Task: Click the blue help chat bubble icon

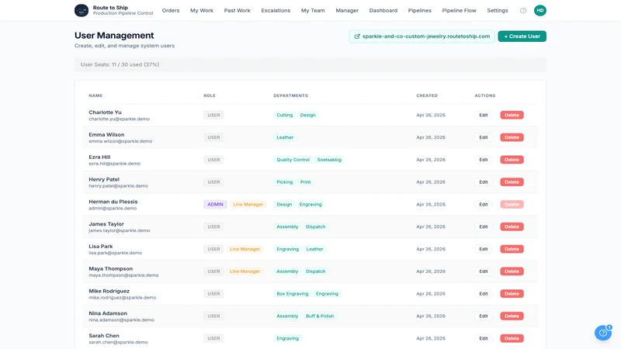Action: pyautogui.click(x=603, y=333)
